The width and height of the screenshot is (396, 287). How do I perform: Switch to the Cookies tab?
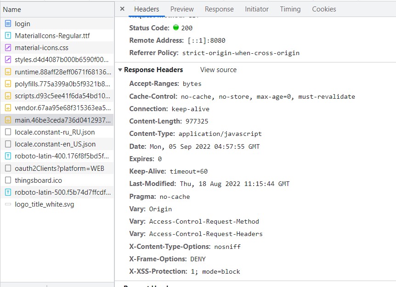(324, 9)
